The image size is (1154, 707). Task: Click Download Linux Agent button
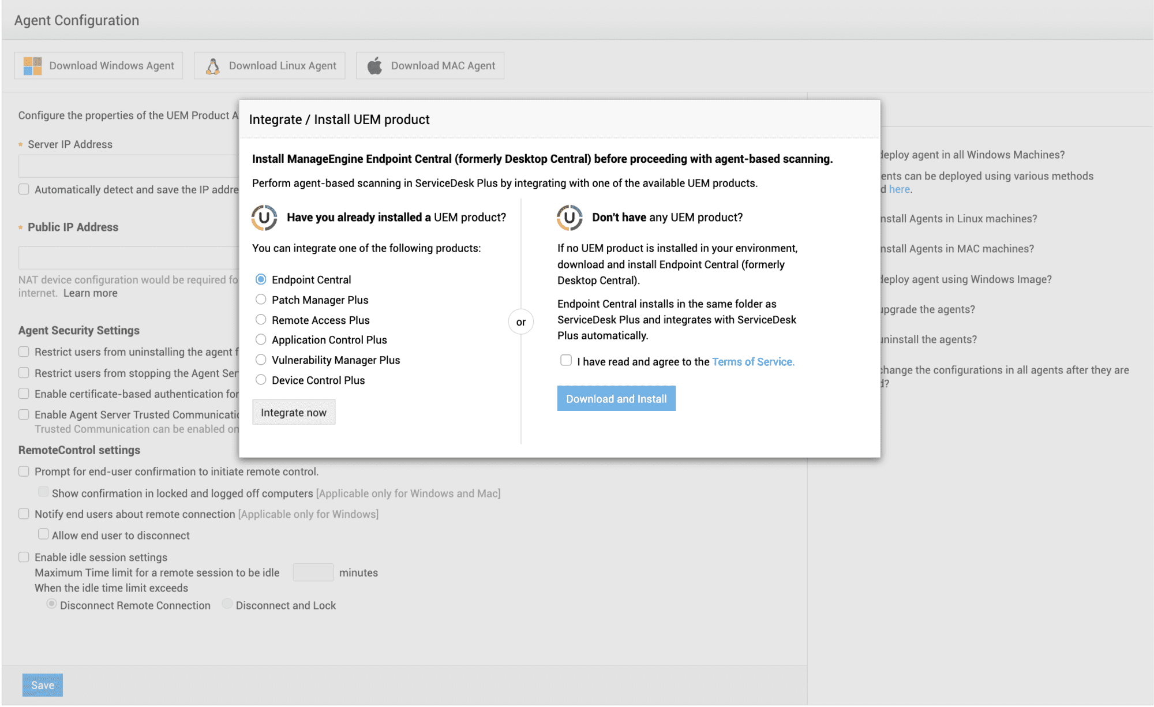(x=269, y=66)
